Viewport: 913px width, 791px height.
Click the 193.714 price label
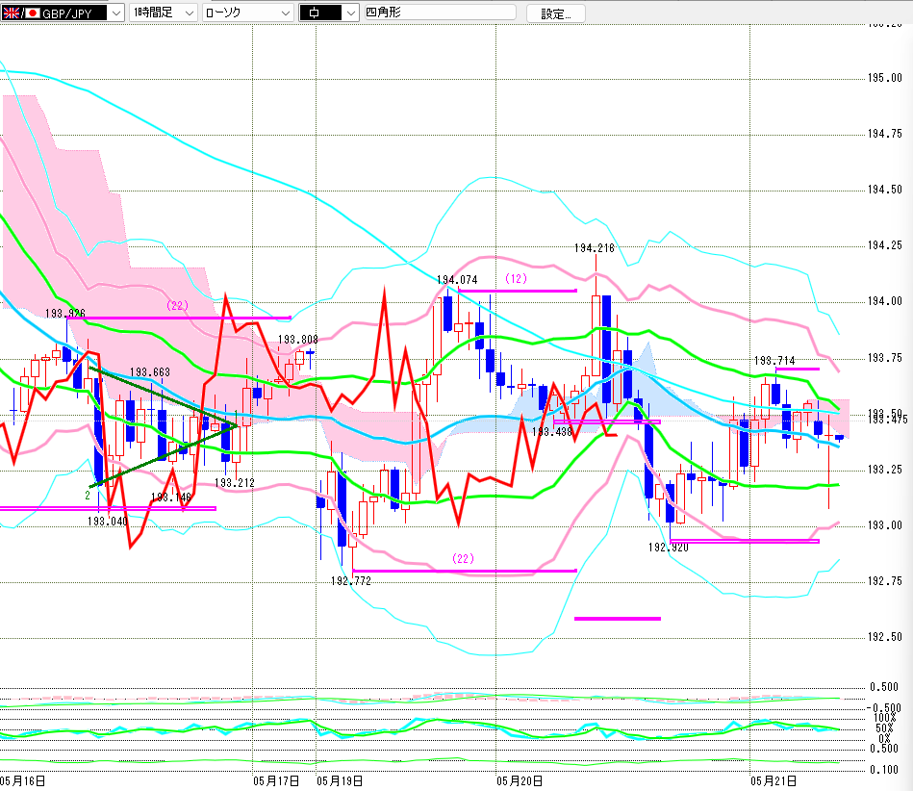(x=774, y=360)
